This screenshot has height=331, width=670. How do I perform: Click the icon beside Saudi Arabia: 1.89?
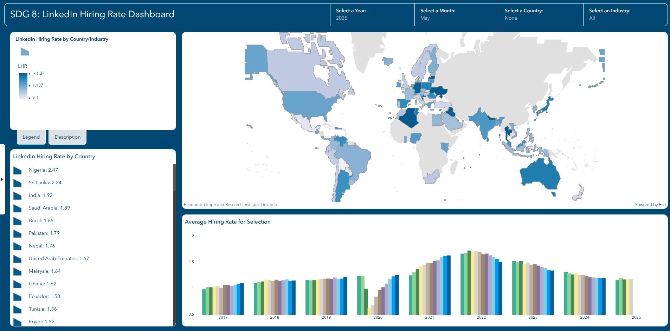(18, 208)
